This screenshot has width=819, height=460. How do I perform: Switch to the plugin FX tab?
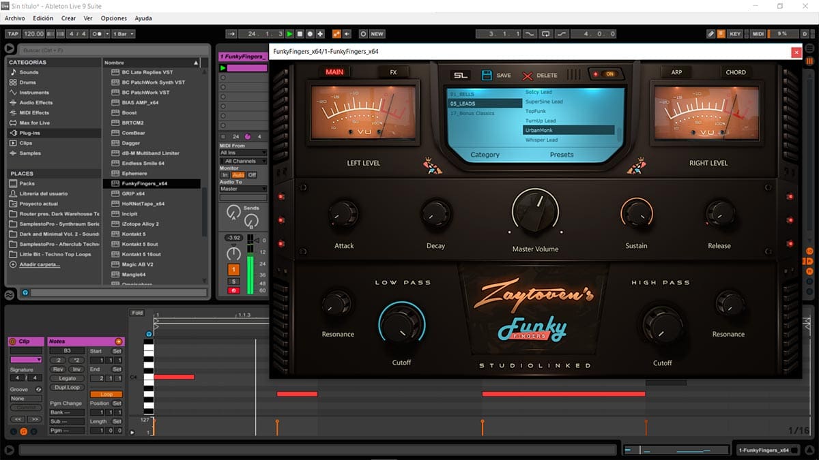[393, 72]
